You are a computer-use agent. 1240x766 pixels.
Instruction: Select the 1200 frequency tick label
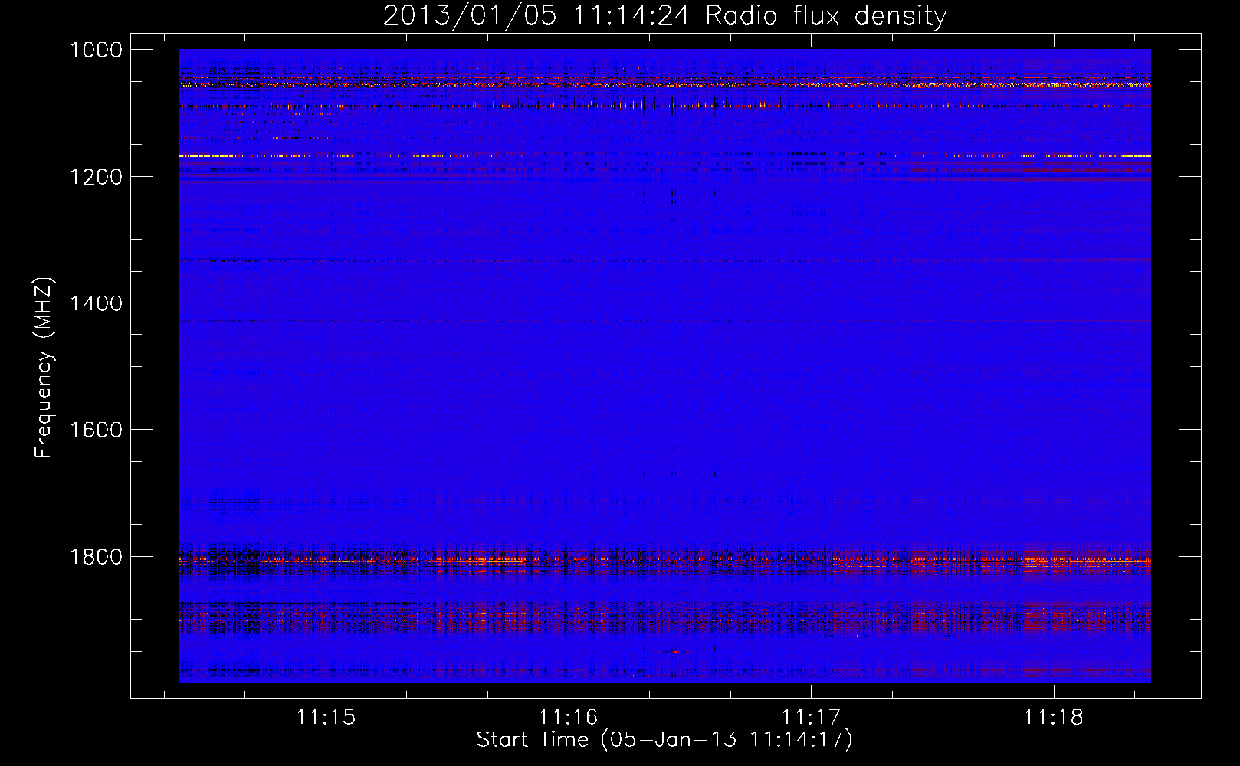(x=96, y=177)
